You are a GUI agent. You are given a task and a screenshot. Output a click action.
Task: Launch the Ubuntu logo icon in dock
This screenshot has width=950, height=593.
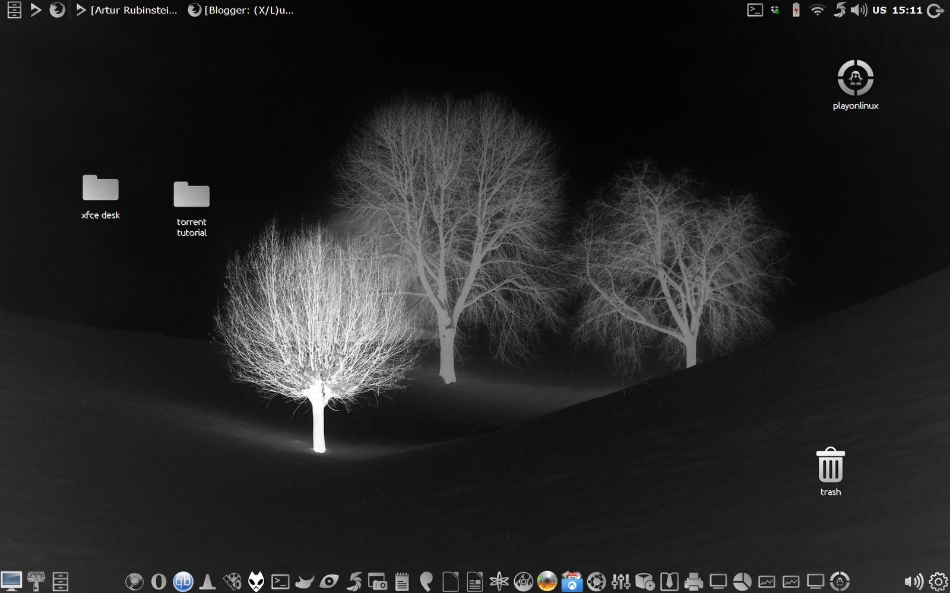[596, 582]
